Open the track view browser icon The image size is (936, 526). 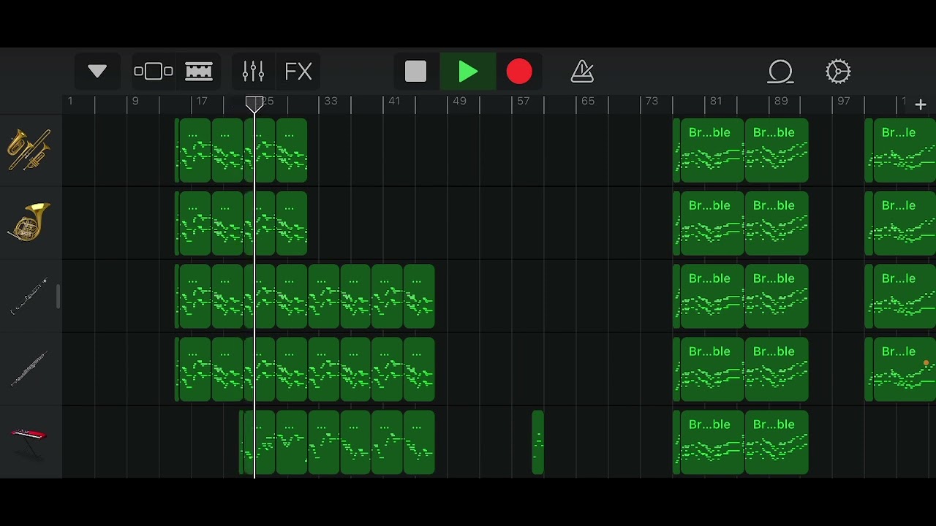[154, 71]
